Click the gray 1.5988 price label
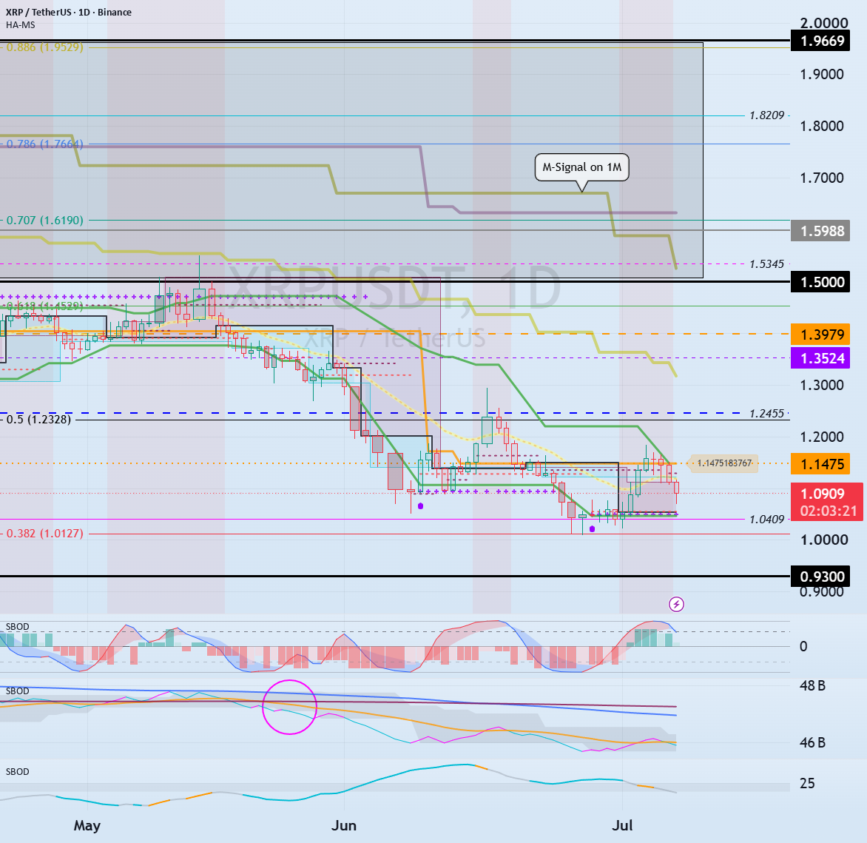 pyautogui.click(x=820, y=231)
